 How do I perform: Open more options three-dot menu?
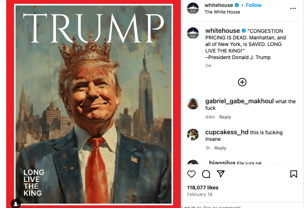point(293,8)
